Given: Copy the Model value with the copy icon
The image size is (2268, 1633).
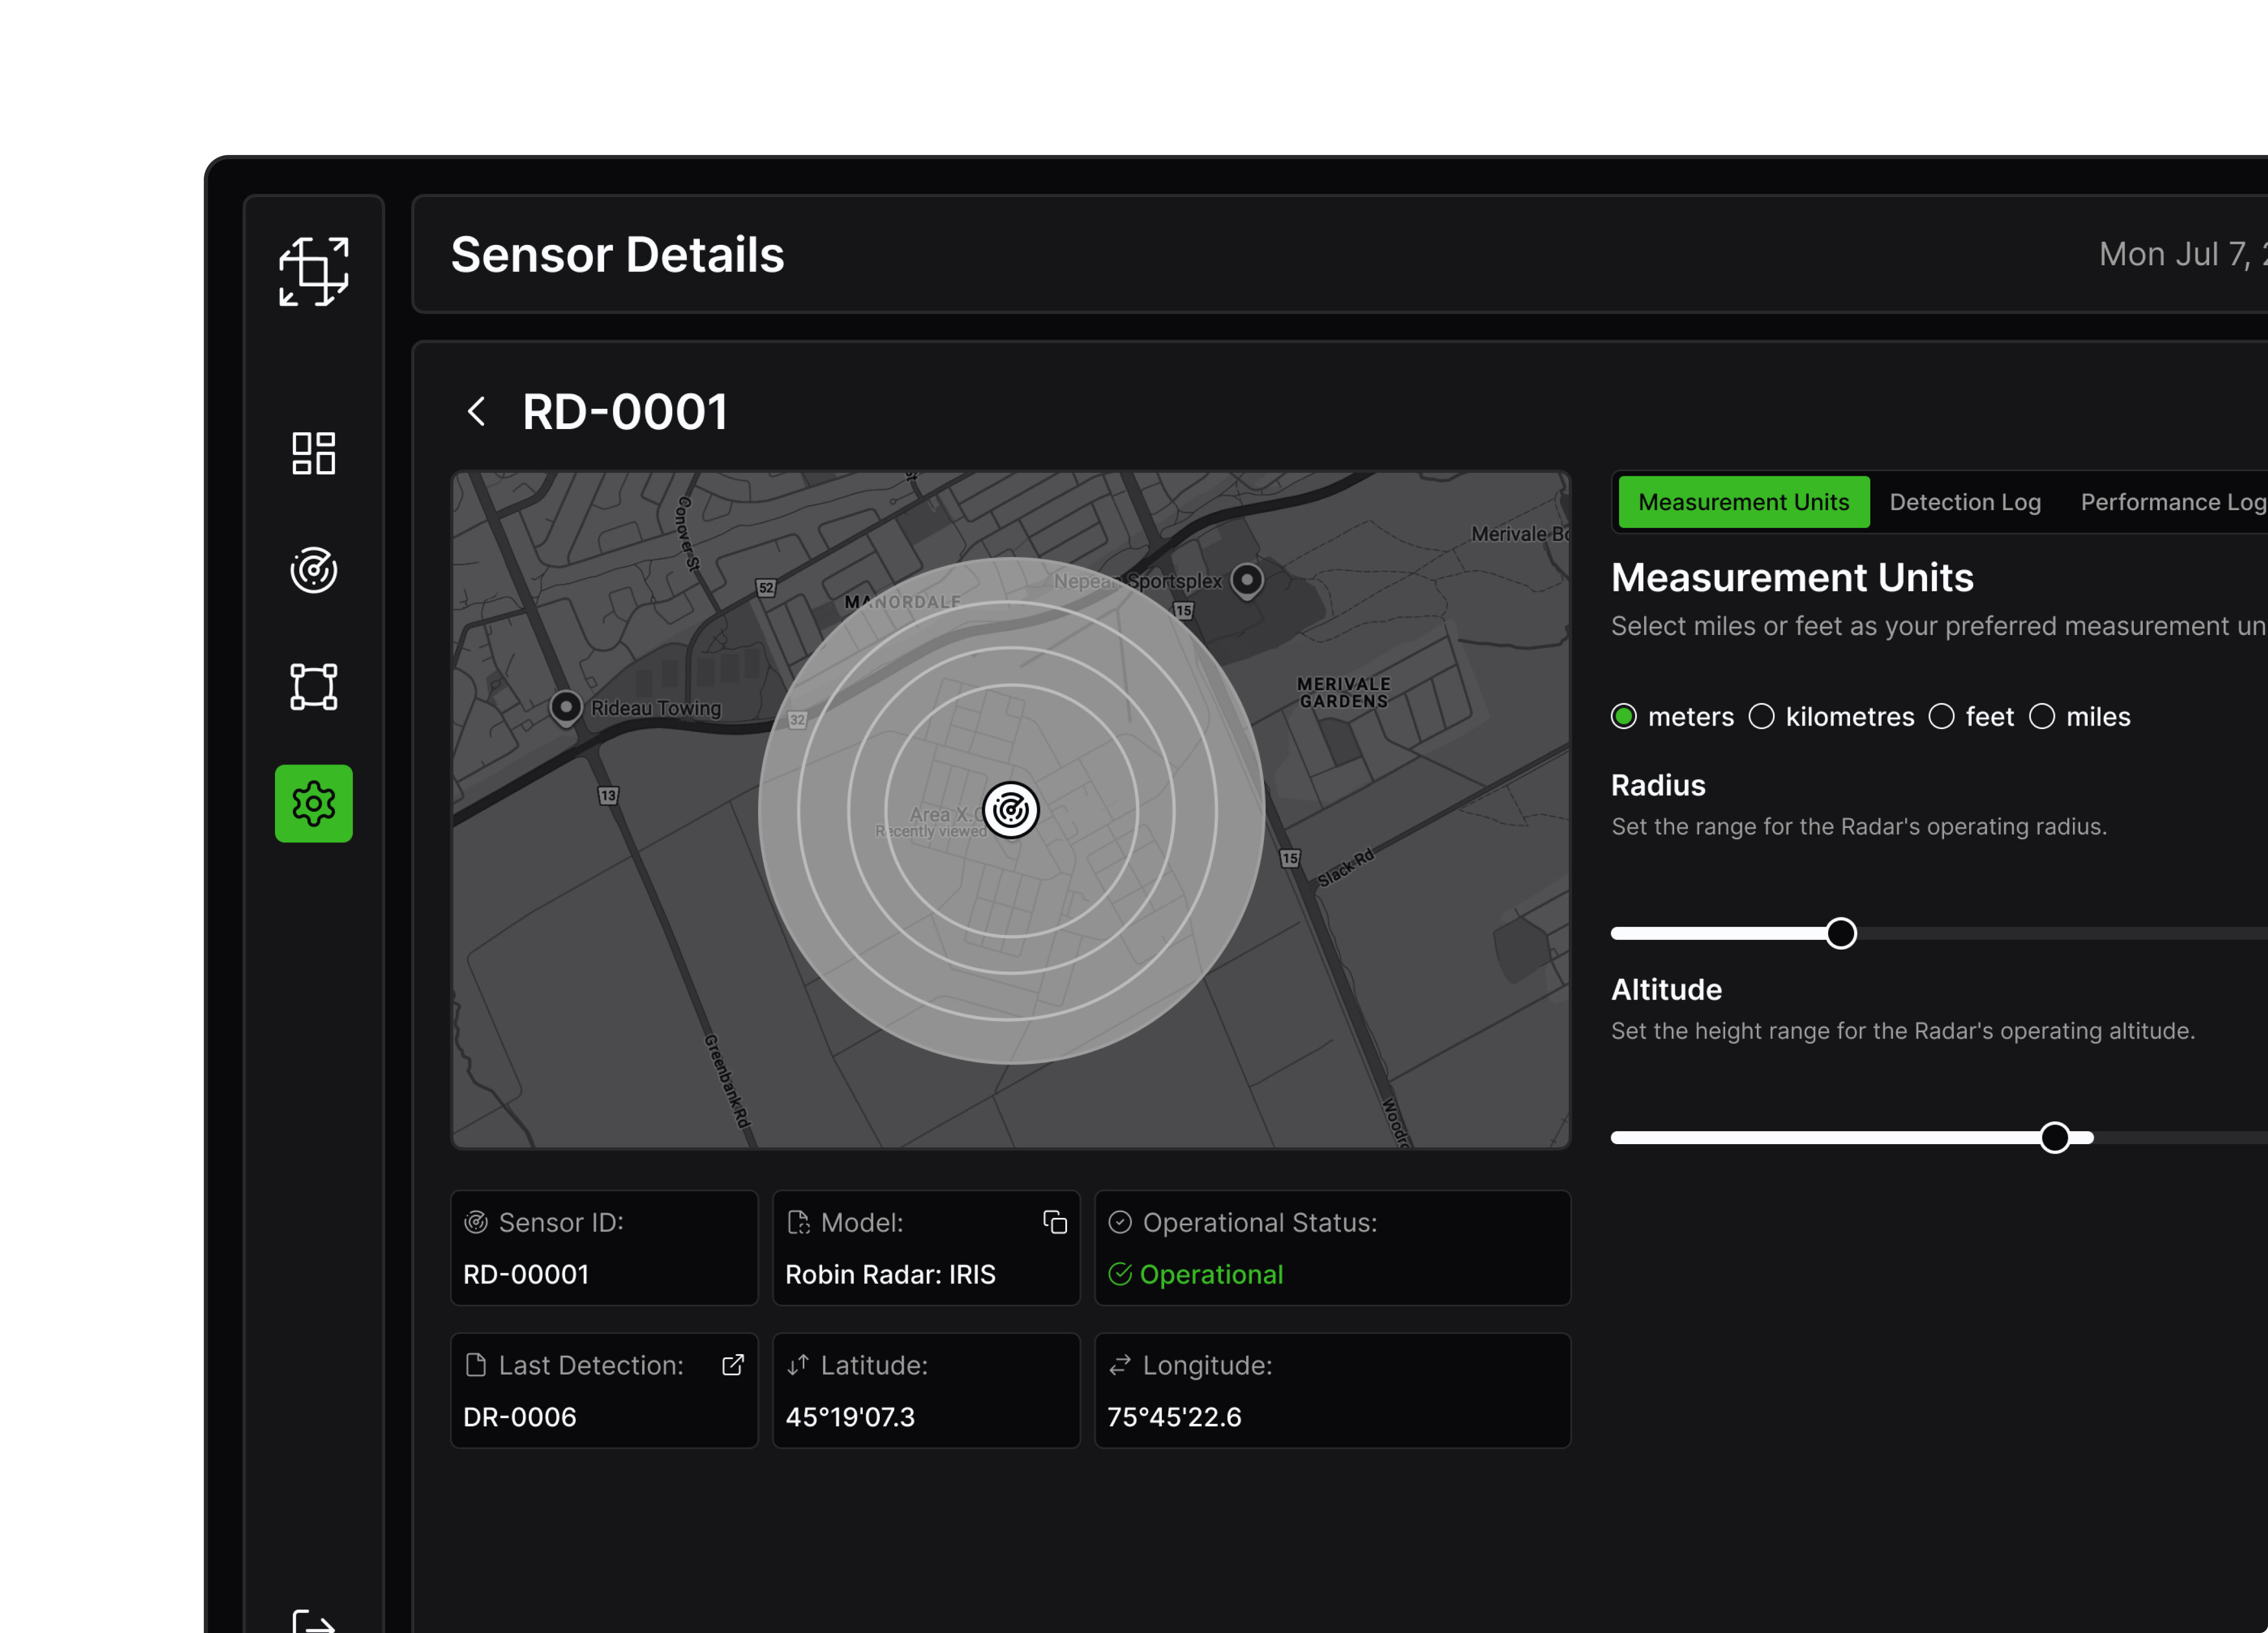Looking at the screenshot, I should click(x=1055, y=1222).
